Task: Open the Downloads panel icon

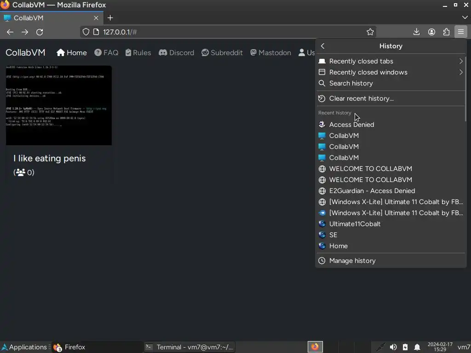Action: point(416,32)
